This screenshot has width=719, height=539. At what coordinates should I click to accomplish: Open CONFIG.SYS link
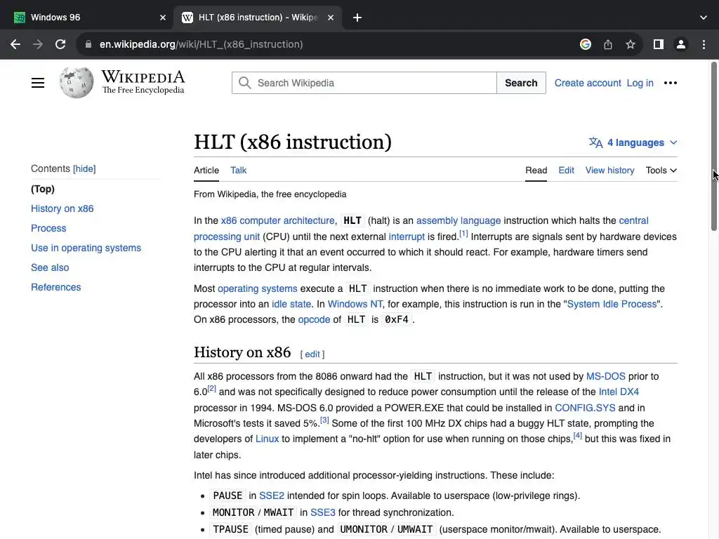585,408
